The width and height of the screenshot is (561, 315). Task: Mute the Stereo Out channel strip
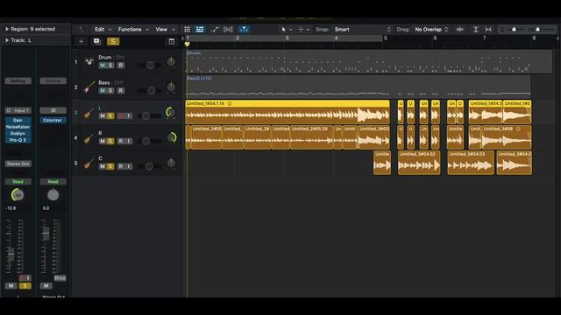pyautogui.click(x=46, y=285)
